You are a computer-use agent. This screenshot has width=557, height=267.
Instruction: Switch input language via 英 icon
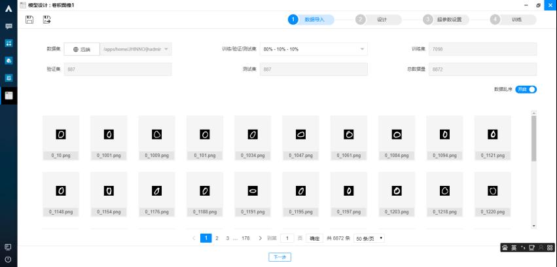click(x=514, y=248)
